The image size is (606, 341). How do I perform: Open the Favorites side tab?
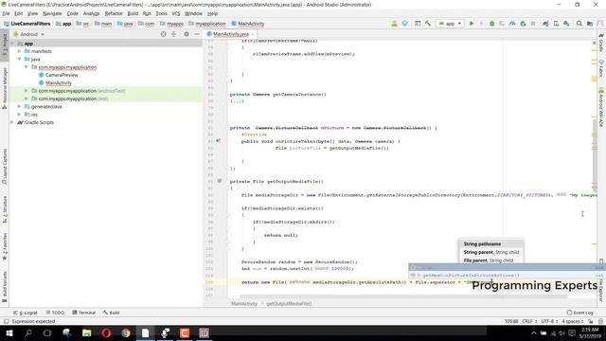coord(4,246)
